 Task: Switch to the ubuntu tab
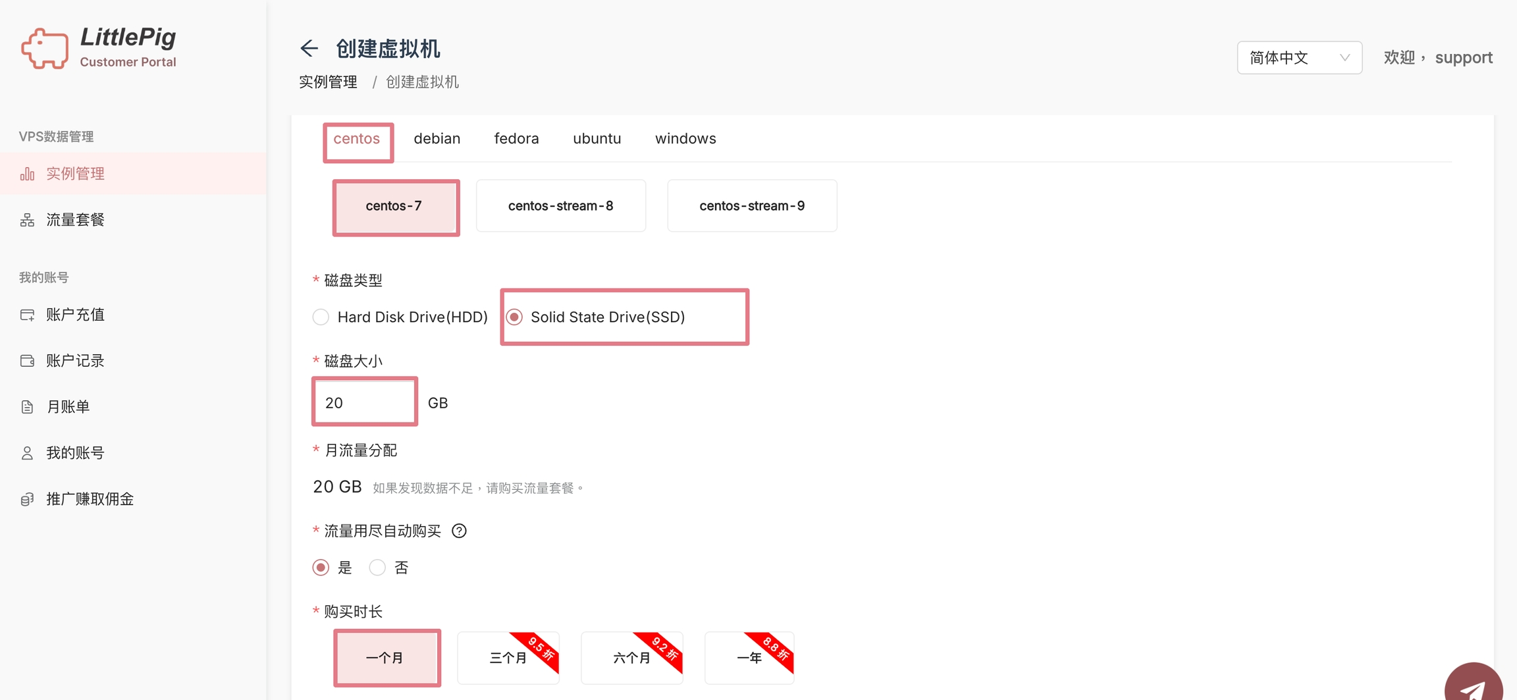pos(597,139)
